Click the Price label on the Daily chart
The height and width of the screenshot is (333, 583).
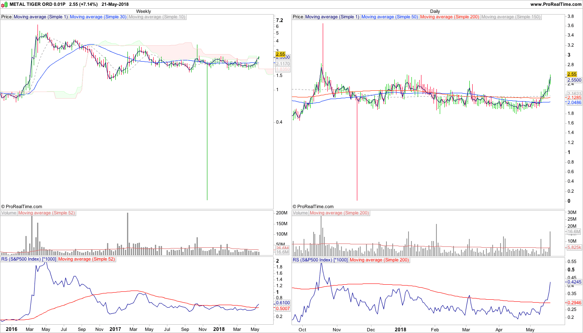point(298,17)
